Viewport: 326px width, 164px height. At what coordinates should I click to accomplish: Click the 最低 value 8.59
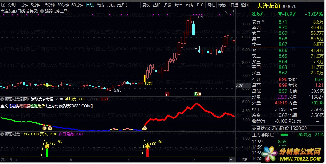(x=283, y=91)
